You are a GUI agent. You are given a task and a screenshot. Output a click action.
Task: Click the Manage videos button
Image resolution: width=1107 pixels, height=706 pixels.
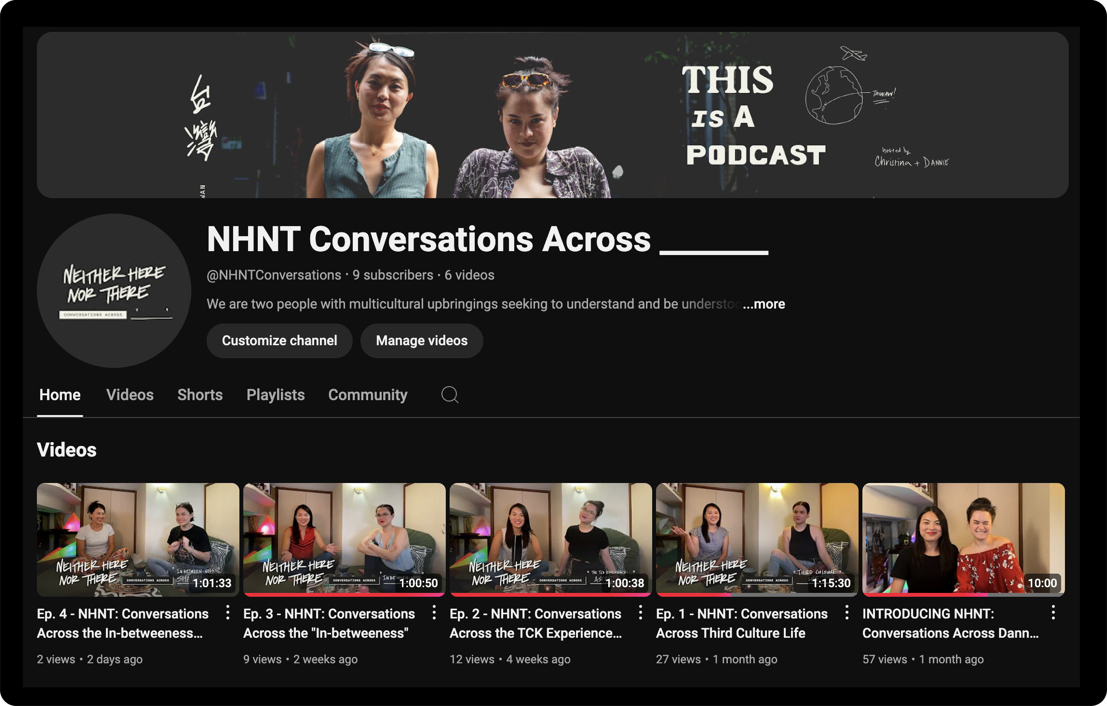[421, 341]
